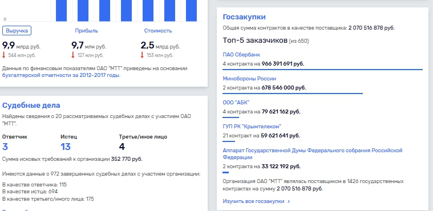Click the Истец count 13

[x=66, y=147]
